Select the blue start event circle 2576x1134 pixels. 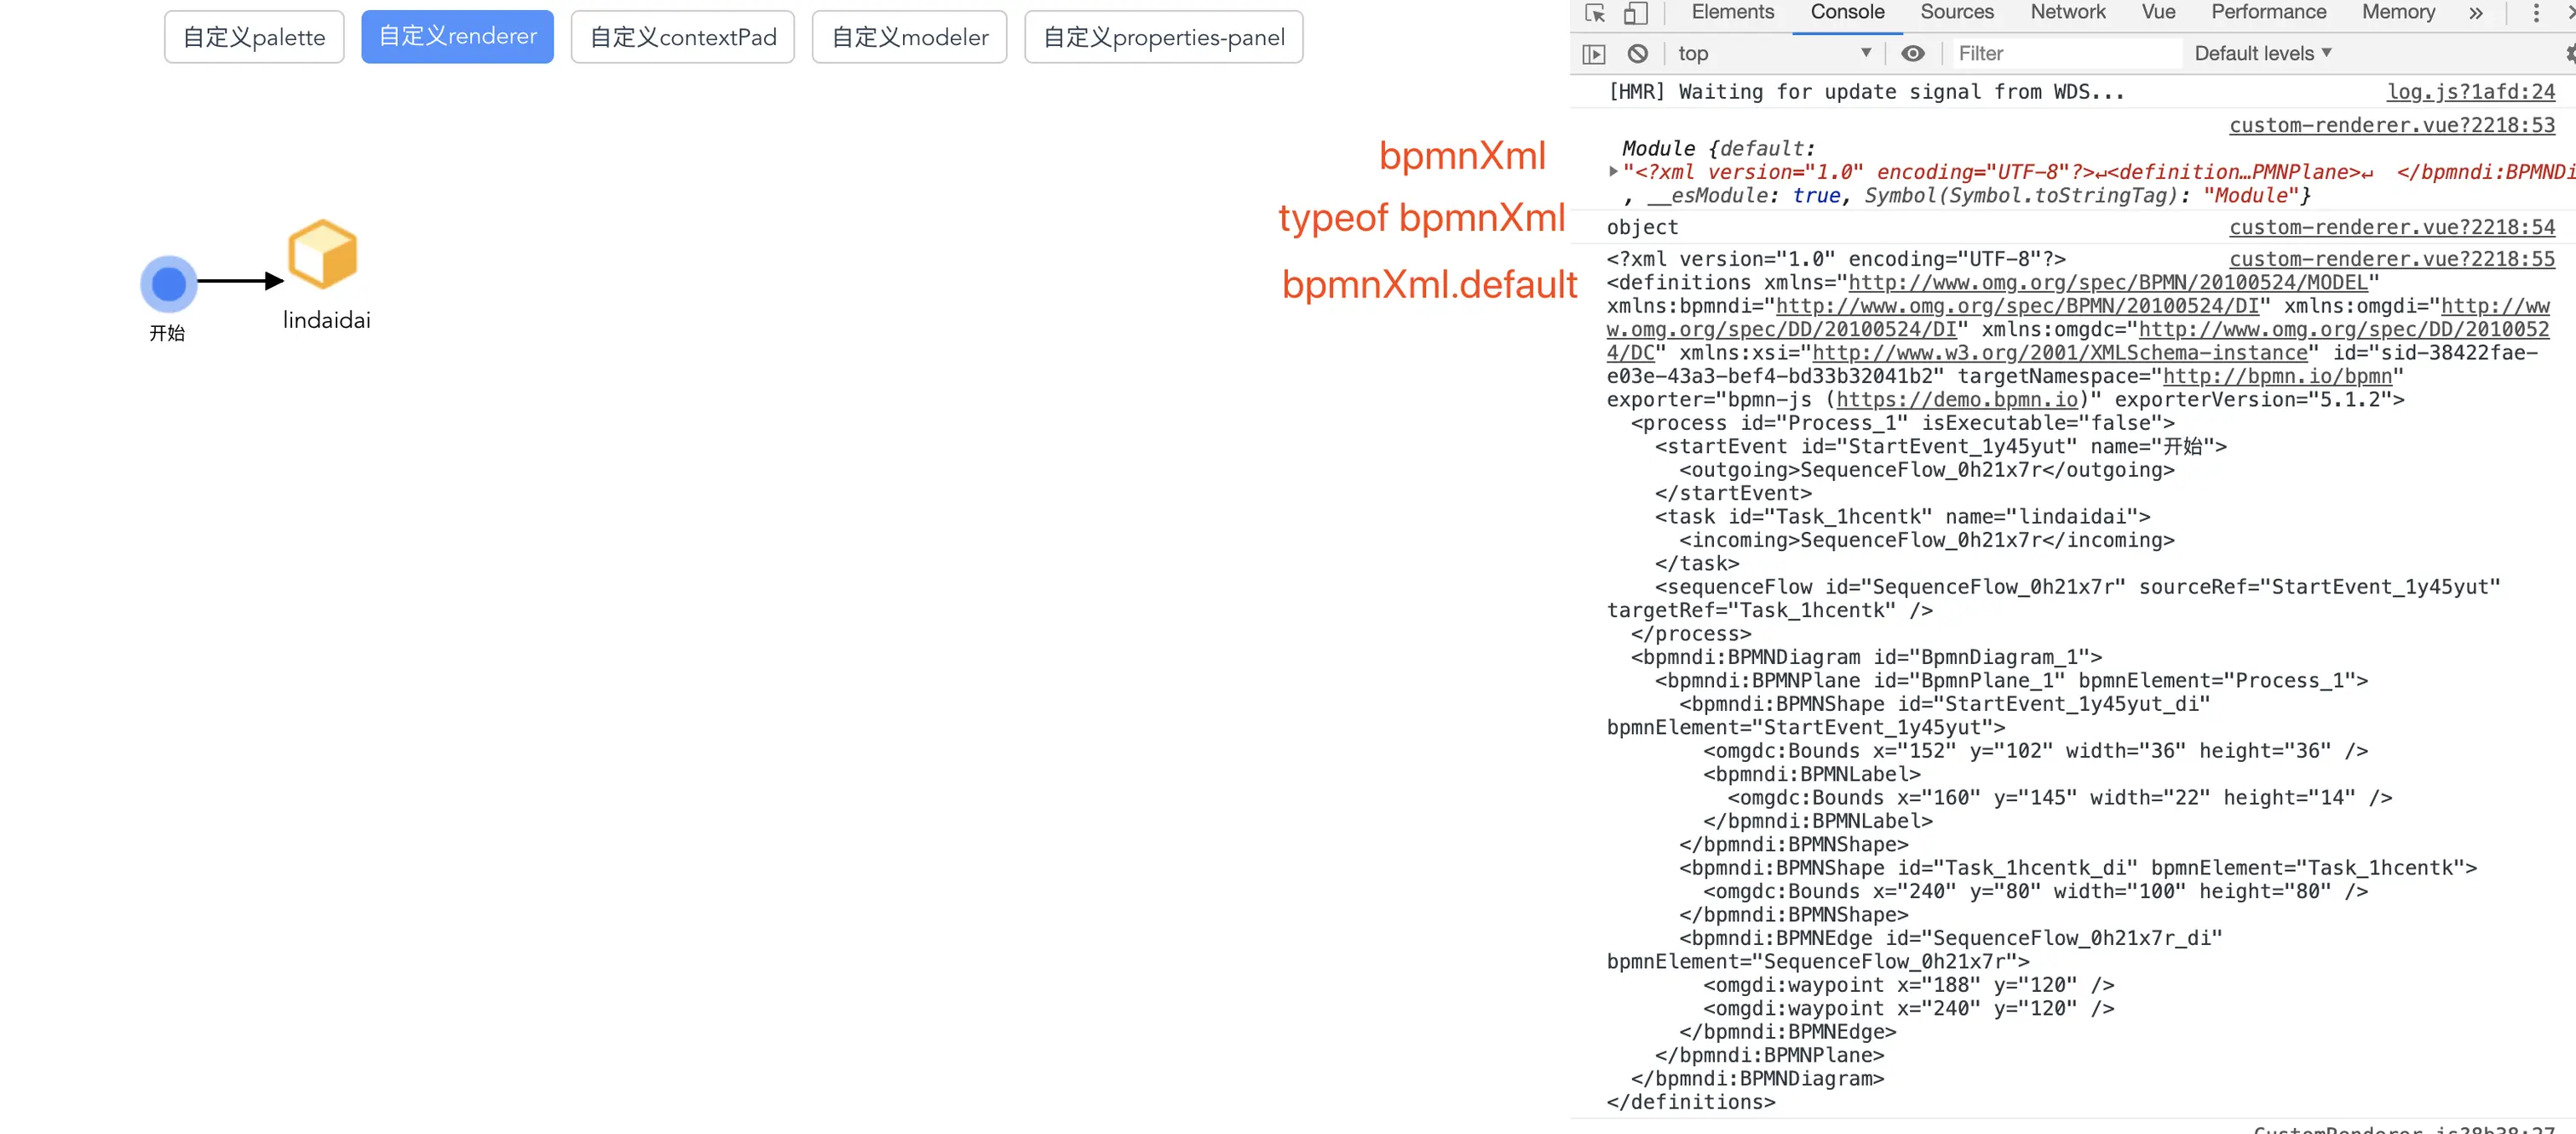point(169,283)
